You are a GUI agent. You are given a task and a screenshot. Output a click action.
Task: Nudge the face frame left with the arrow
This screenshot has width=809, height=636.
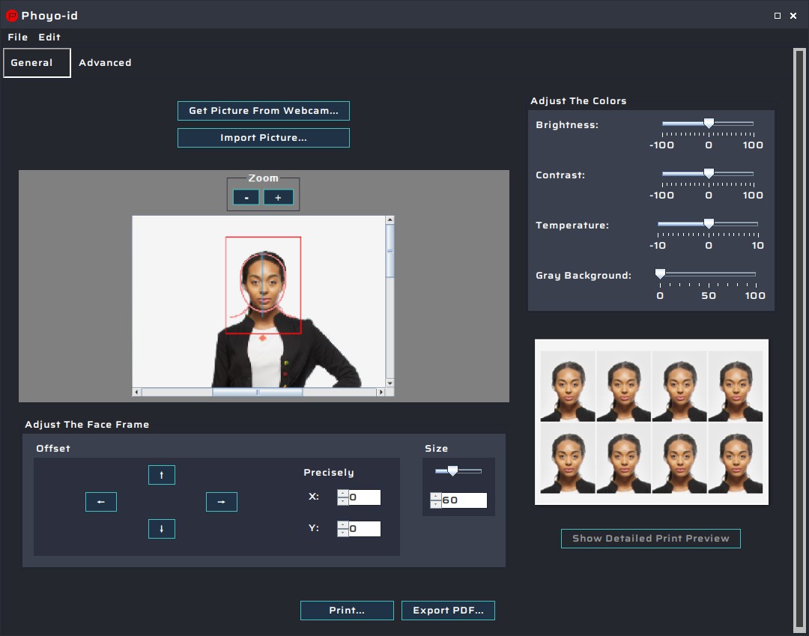pyautogui.click(x=101, y=502)
